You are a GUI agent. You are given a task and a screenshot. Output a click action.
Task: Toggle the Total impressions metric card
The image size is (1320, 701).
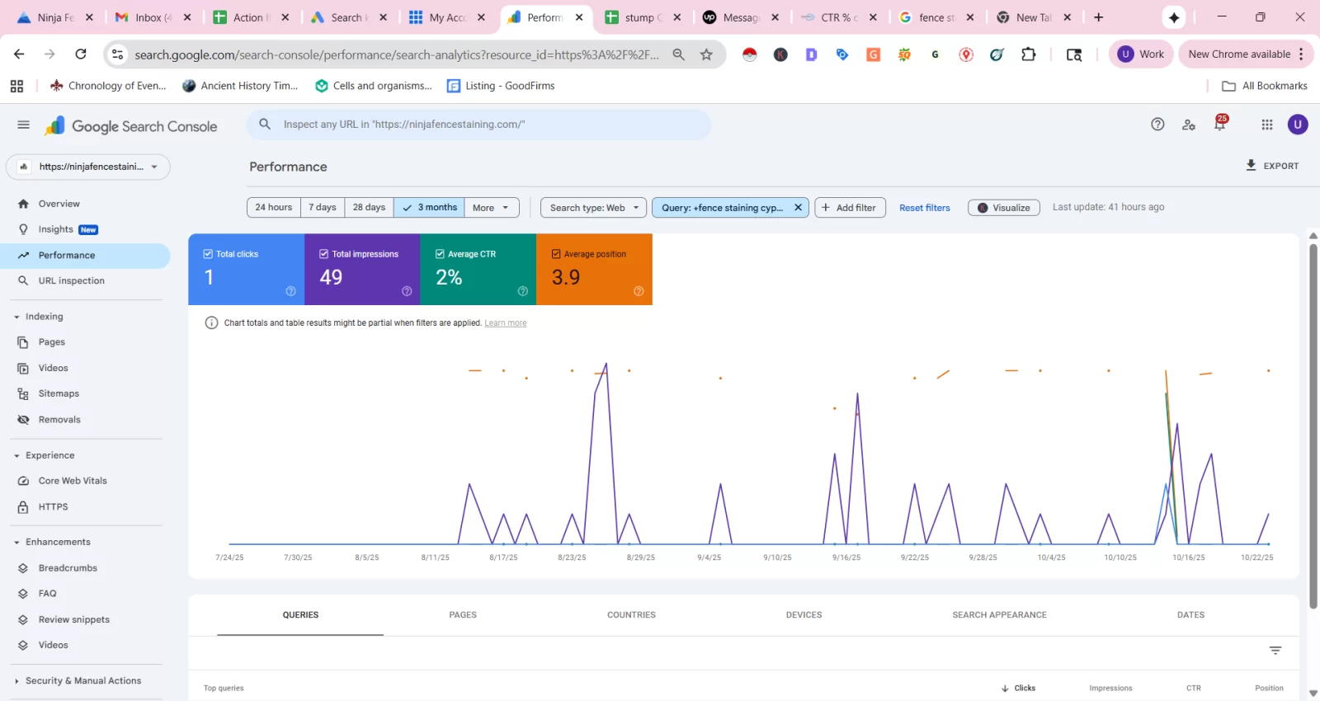click(362, 270)
